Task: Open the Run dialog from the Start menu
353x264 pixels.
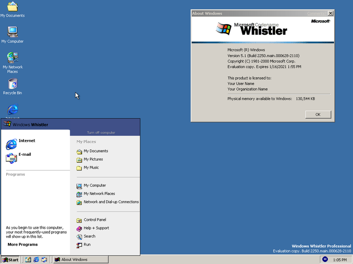Action: (88, 245)
